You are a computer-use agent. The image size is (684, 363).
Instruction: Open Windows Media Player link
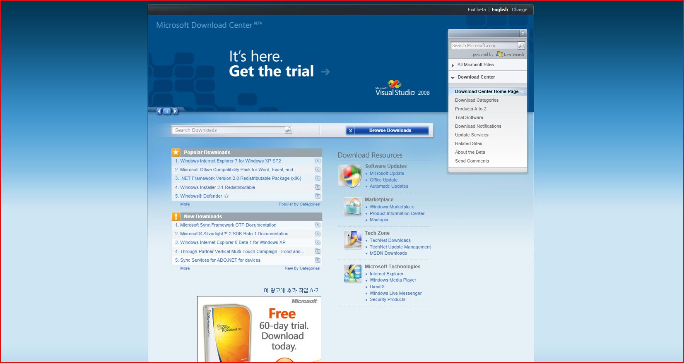coord(393,280)
